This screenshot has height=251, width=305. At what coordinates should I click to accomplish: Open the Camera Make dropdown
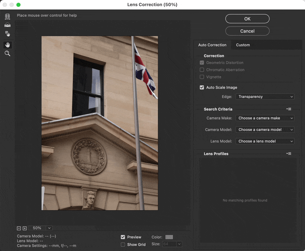[x=265, y=118]
